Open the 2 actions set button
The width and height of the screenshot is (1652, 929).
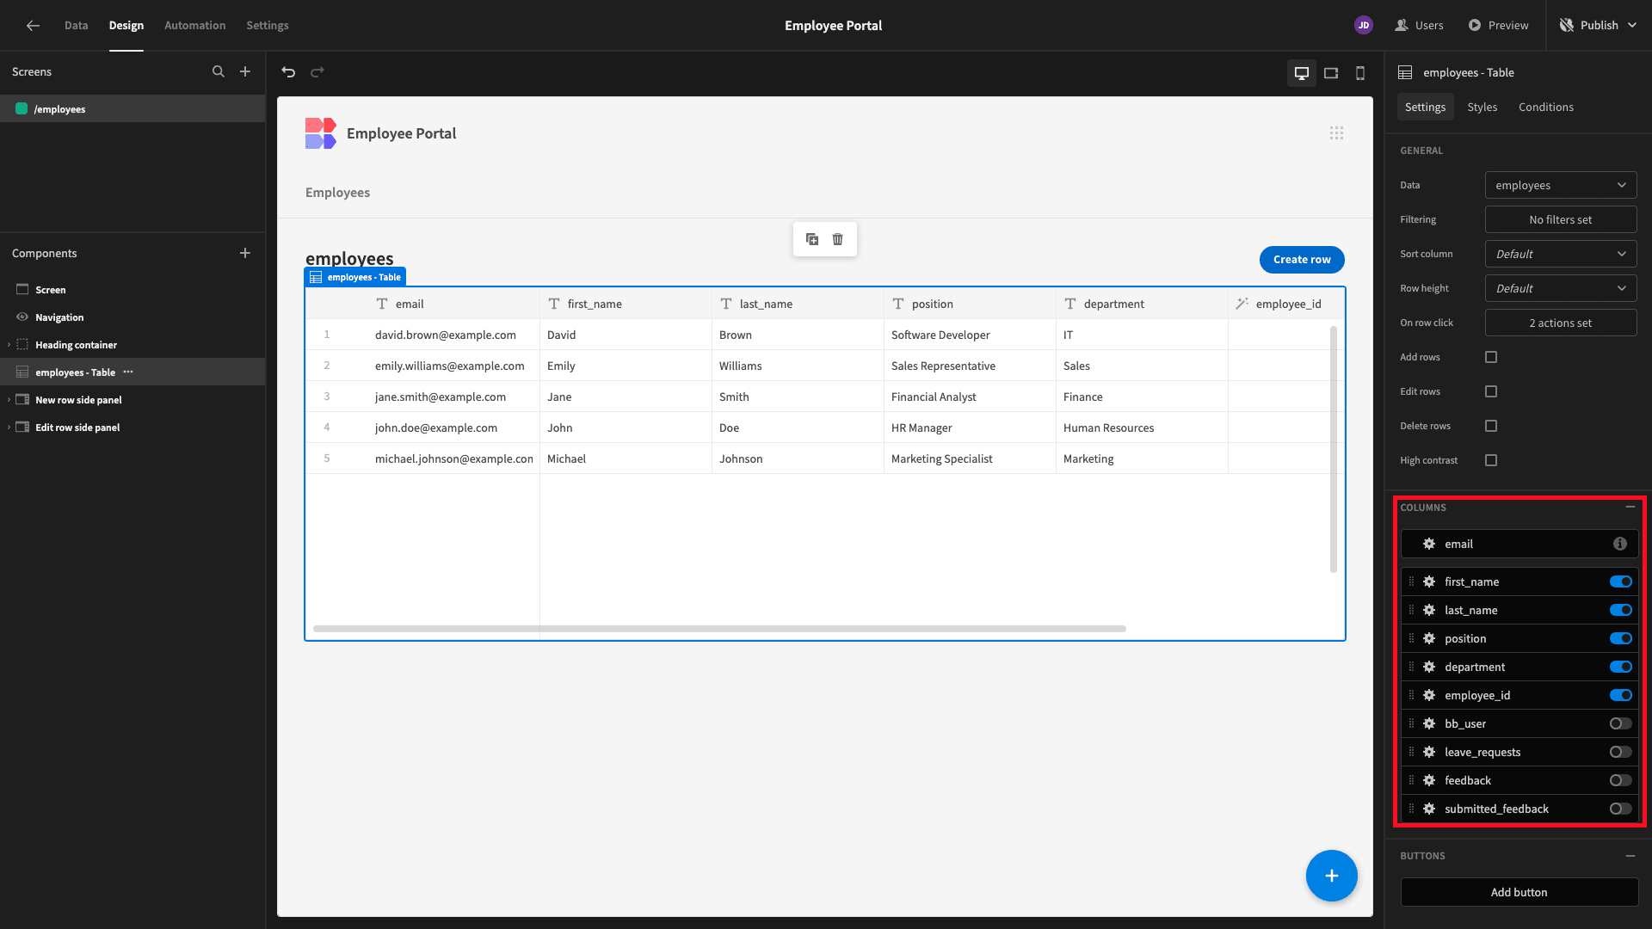(1561, 323)
